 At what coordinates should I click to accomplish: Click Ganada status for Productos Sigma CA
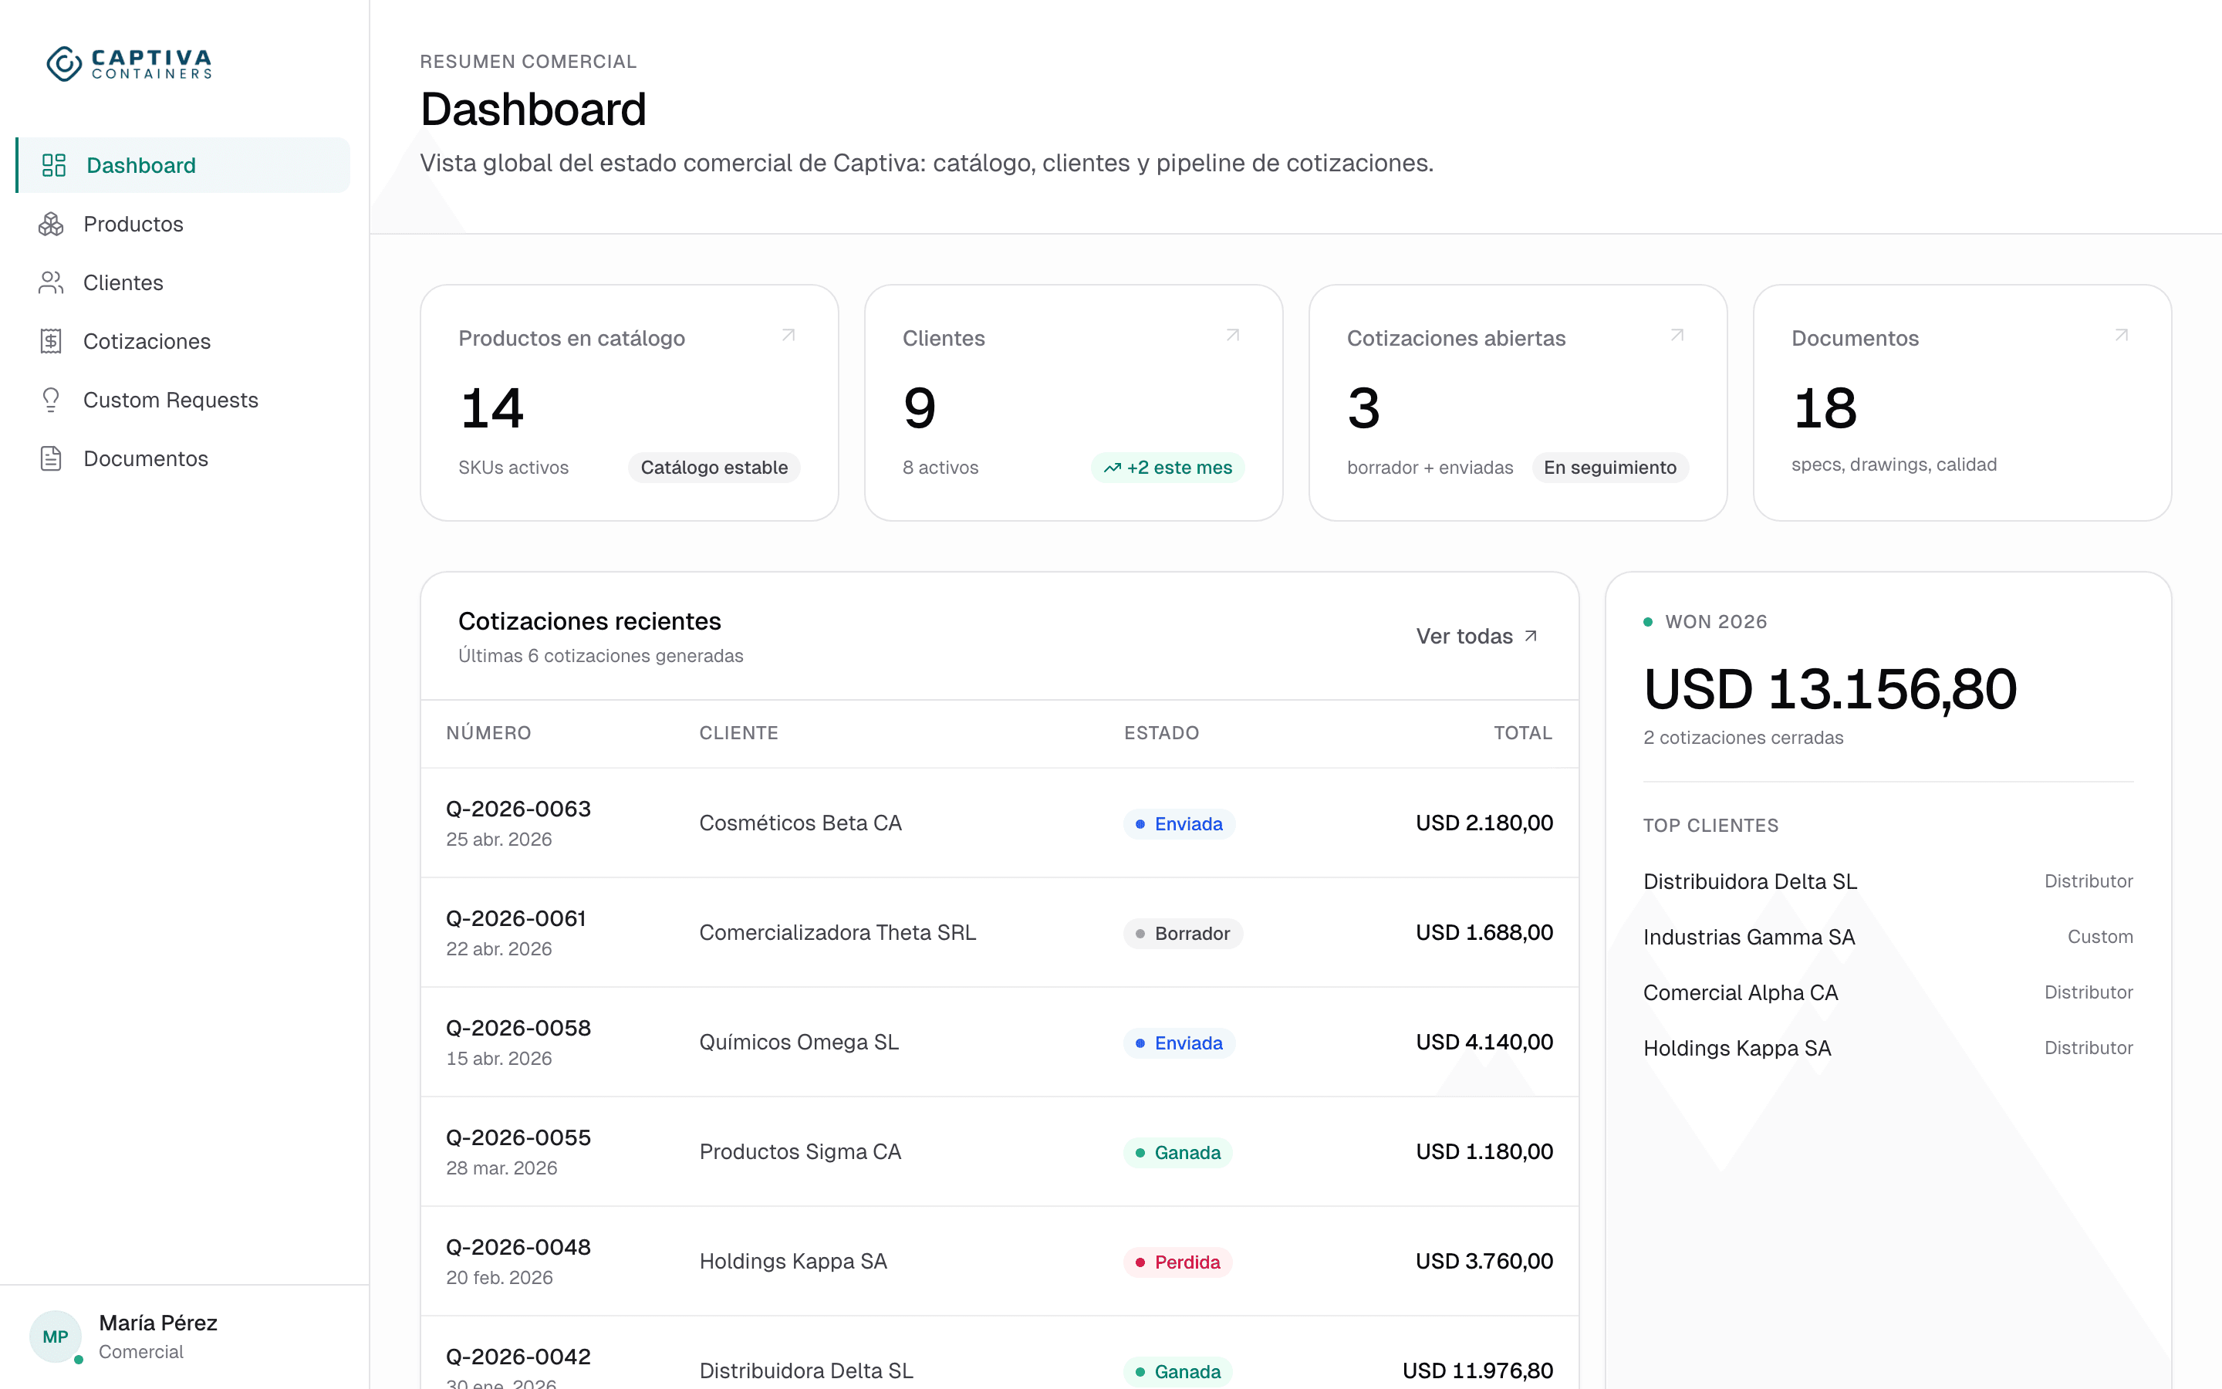tap(1178, 1152)
